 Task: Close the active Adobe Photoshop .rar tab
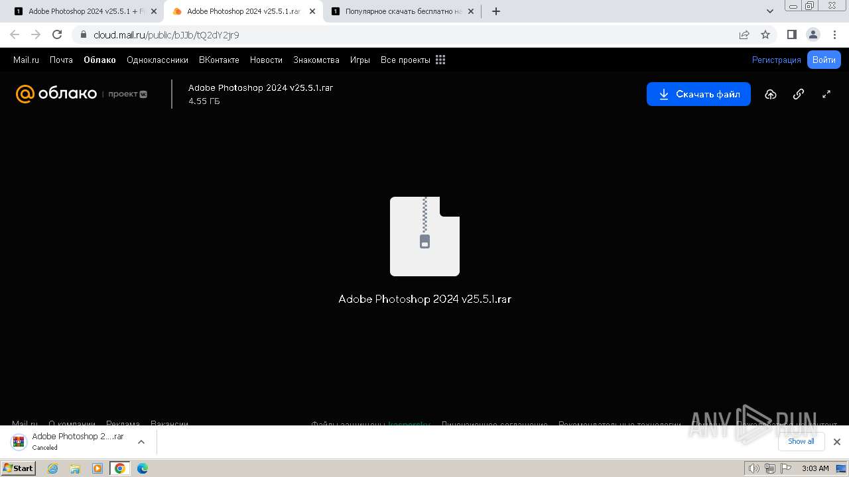(x=312, y=11)
